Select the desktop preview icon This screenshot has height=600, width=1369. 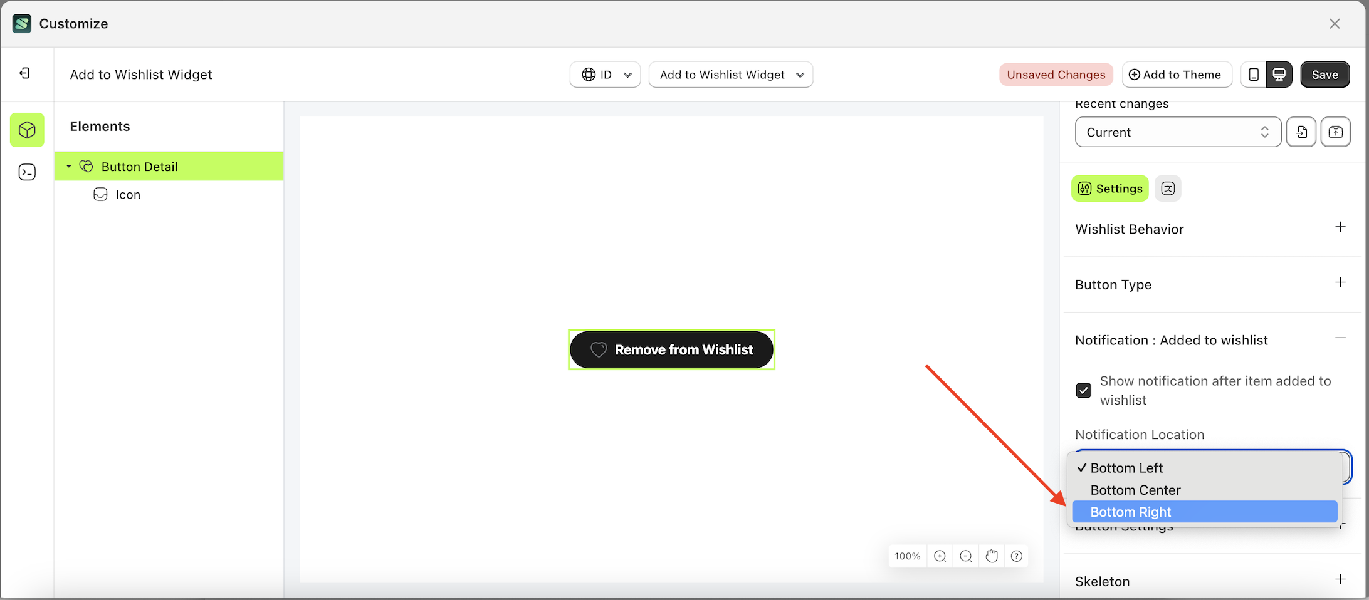(x=1279, y=74)
